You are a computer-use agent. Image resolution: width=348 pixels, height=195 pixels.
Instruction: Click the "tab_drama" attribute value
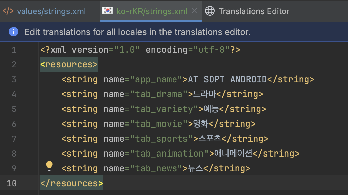[159, 94]
